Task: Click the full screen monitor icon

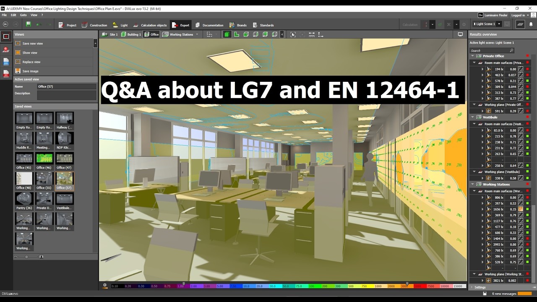Action: tap(460, 34)
